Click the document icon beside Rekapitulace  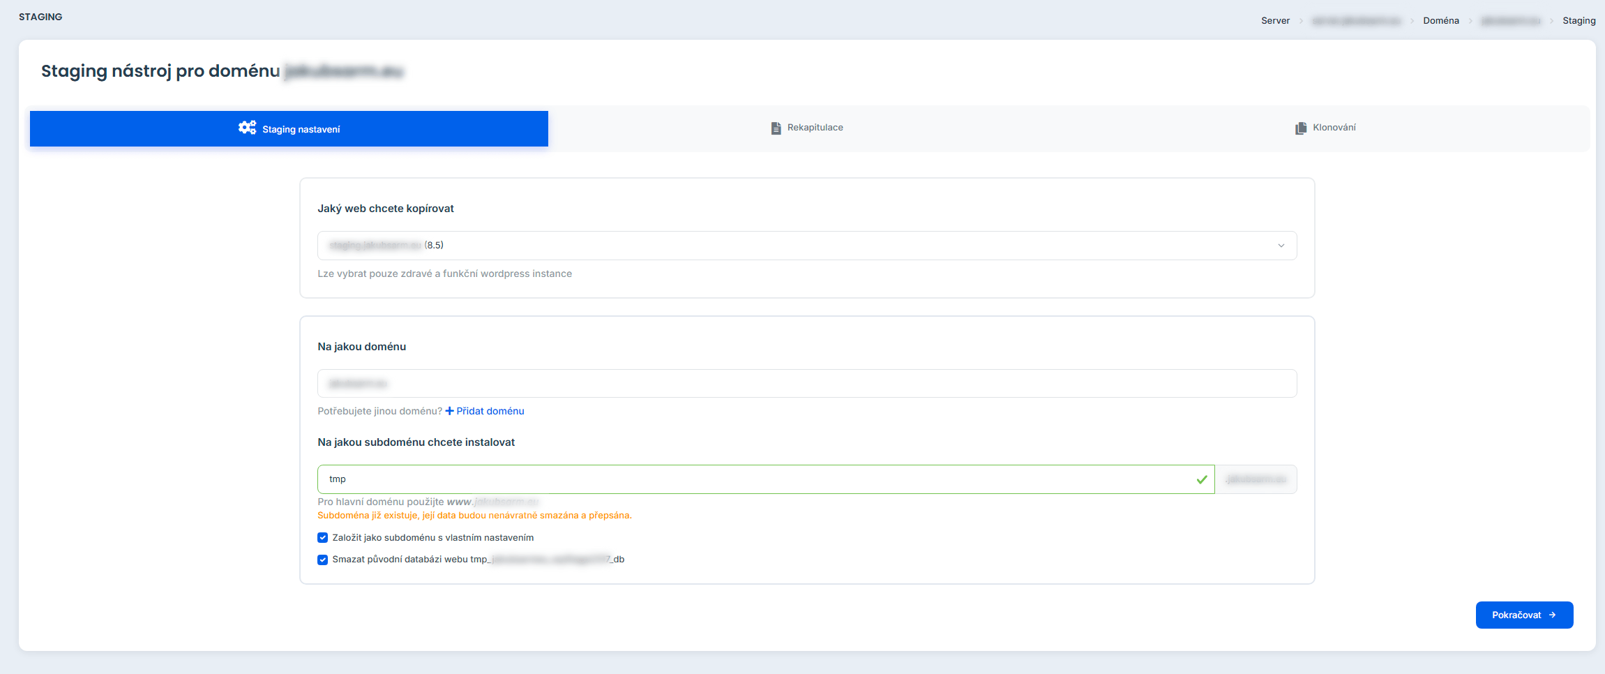coord(776,128)
